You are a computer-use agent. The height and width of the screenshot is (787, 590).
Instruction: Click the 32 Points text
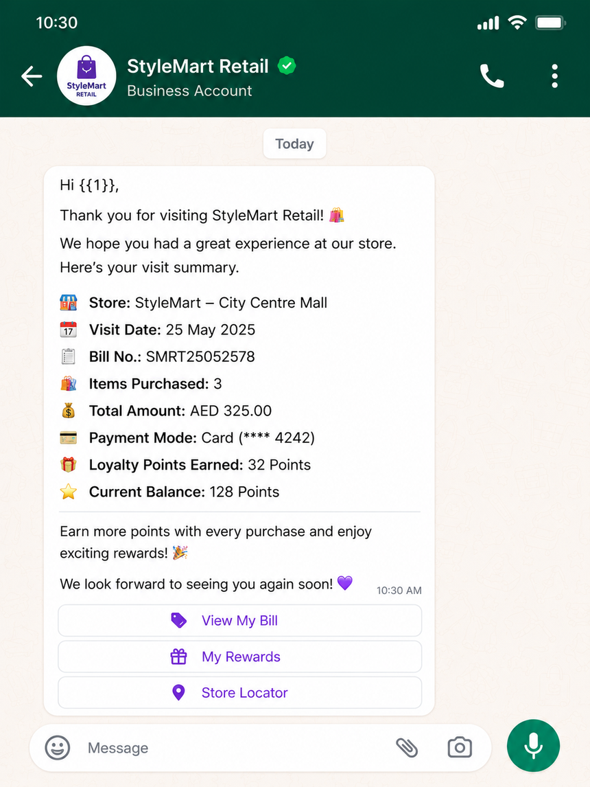pos(279,465)
